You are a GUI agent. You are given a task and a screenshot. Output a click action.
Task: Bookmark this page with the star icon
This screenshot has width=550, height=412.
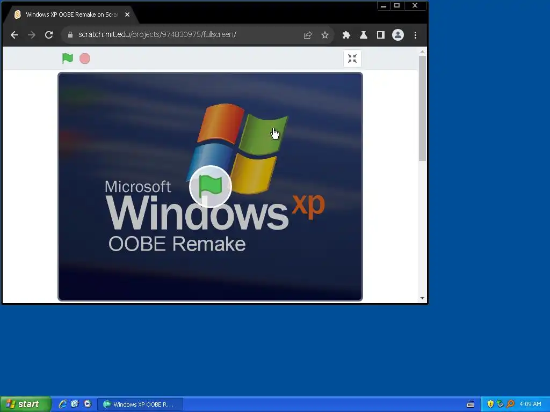(325, 35)
